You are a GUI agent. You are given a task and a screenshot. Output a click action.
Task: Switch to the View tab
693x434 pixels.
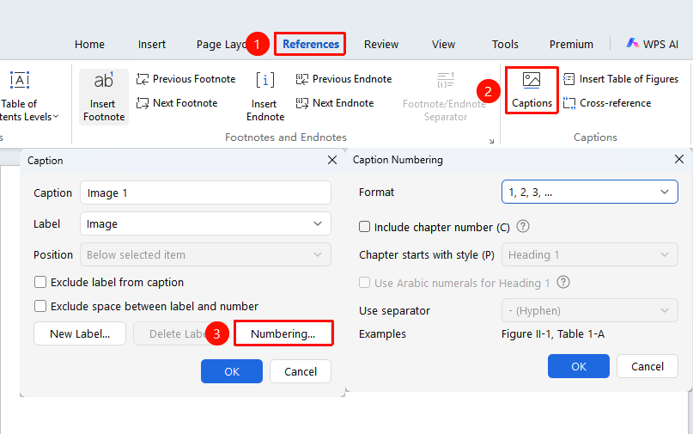tap(443, 44)
